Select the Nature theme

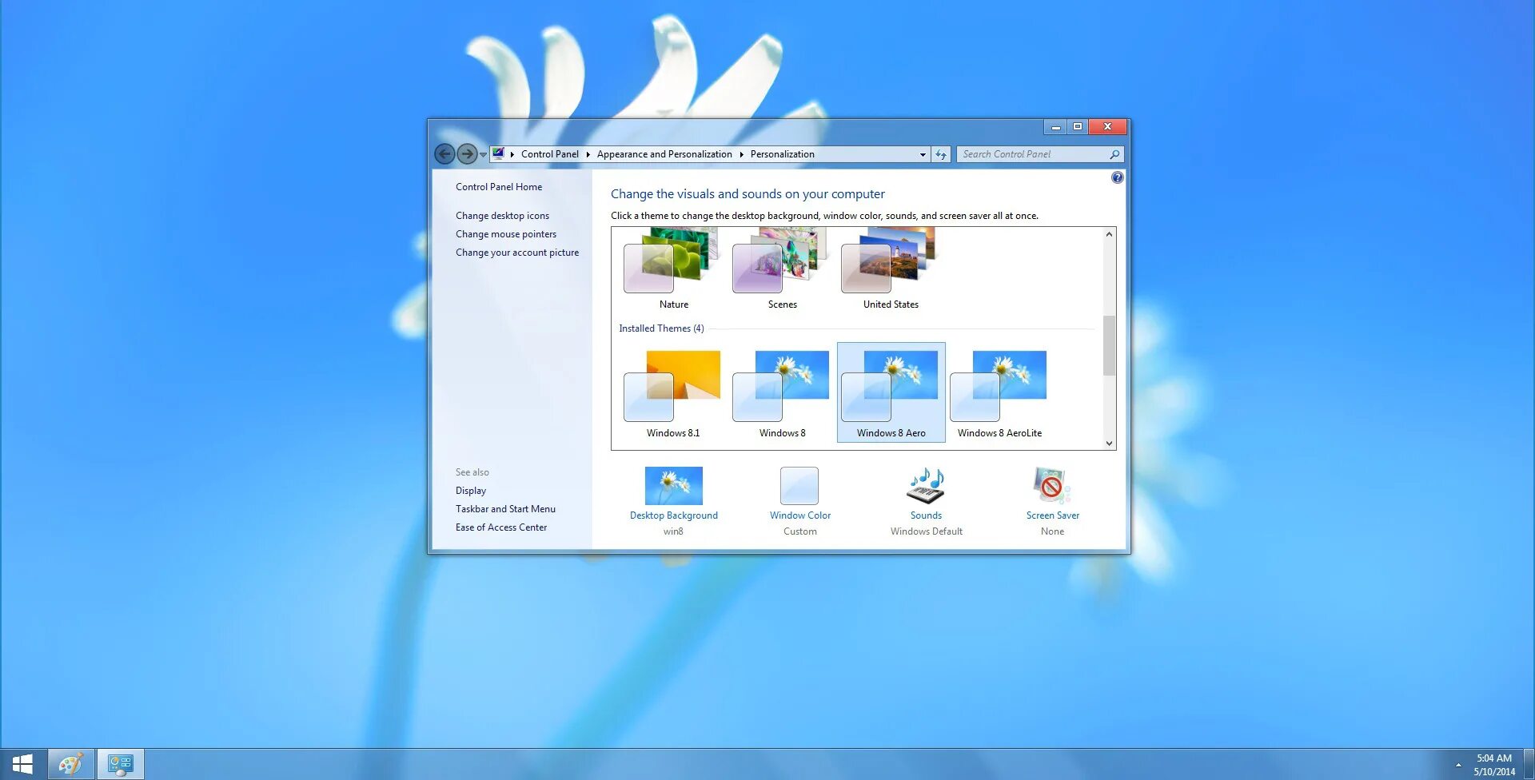click(673, 269)
